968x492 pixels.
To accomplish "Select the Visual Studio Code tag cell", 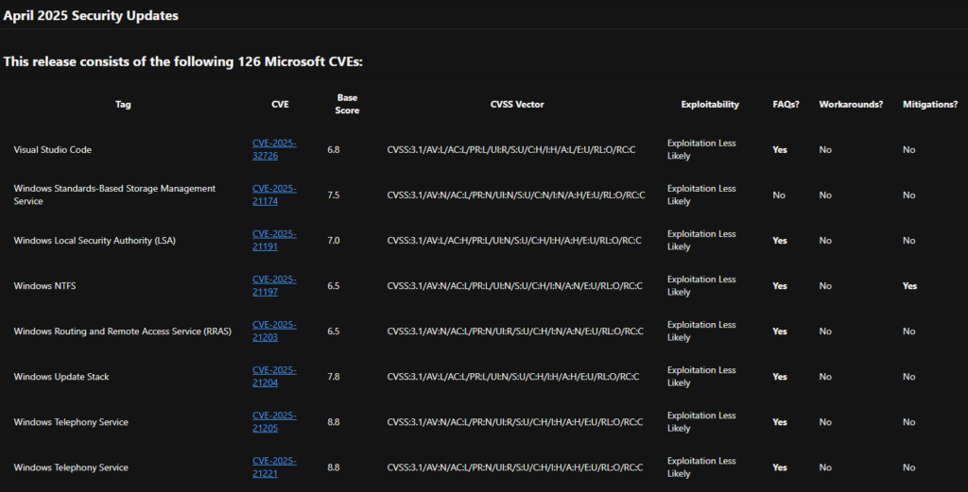I will pyautogui.click(x=53, y=150).
